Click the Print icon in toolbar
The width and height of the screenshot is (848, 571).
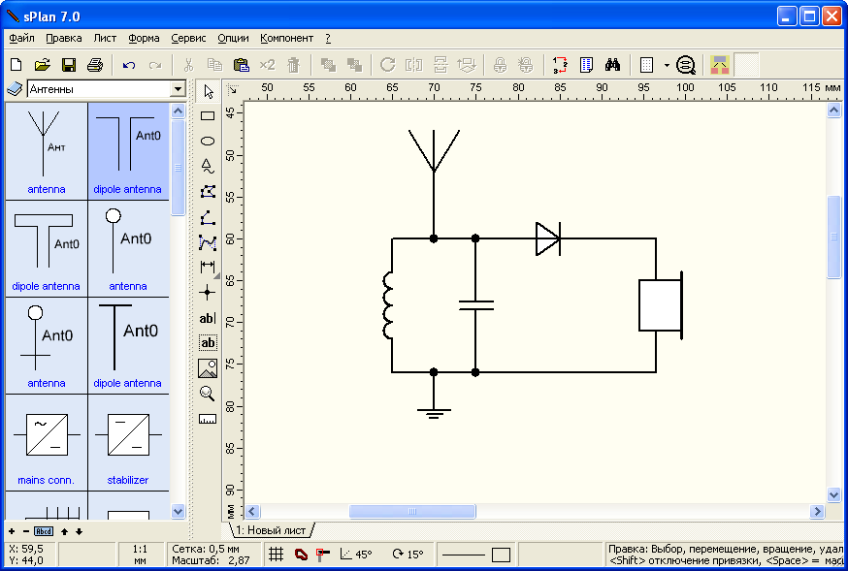click(94, 65)
